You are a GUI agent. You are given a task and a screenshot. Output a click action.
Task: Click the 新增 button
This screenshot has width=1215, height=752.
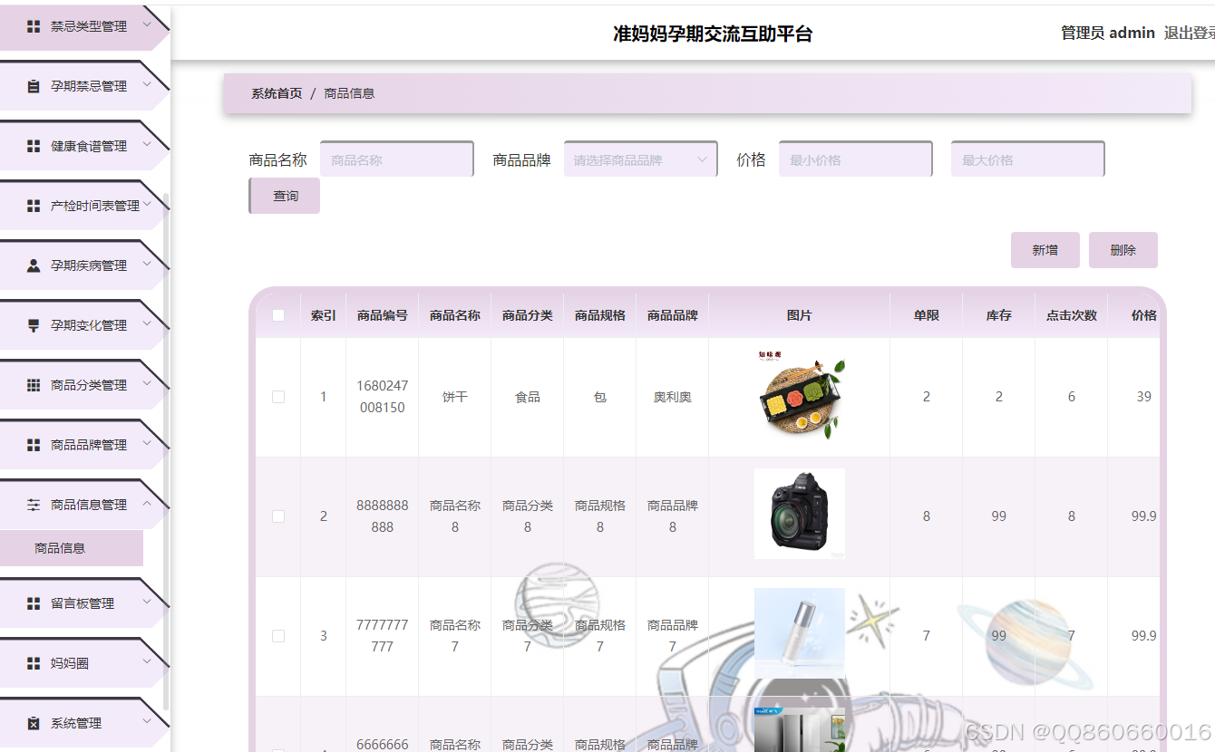click(x=1045, y=250)
